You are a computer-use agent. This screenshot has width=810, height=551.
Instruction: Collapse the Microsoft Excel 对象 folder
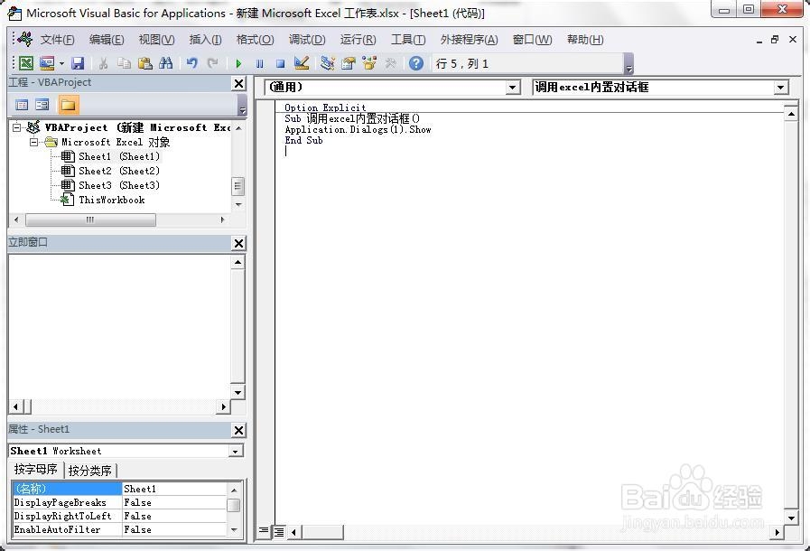[33, 142]
